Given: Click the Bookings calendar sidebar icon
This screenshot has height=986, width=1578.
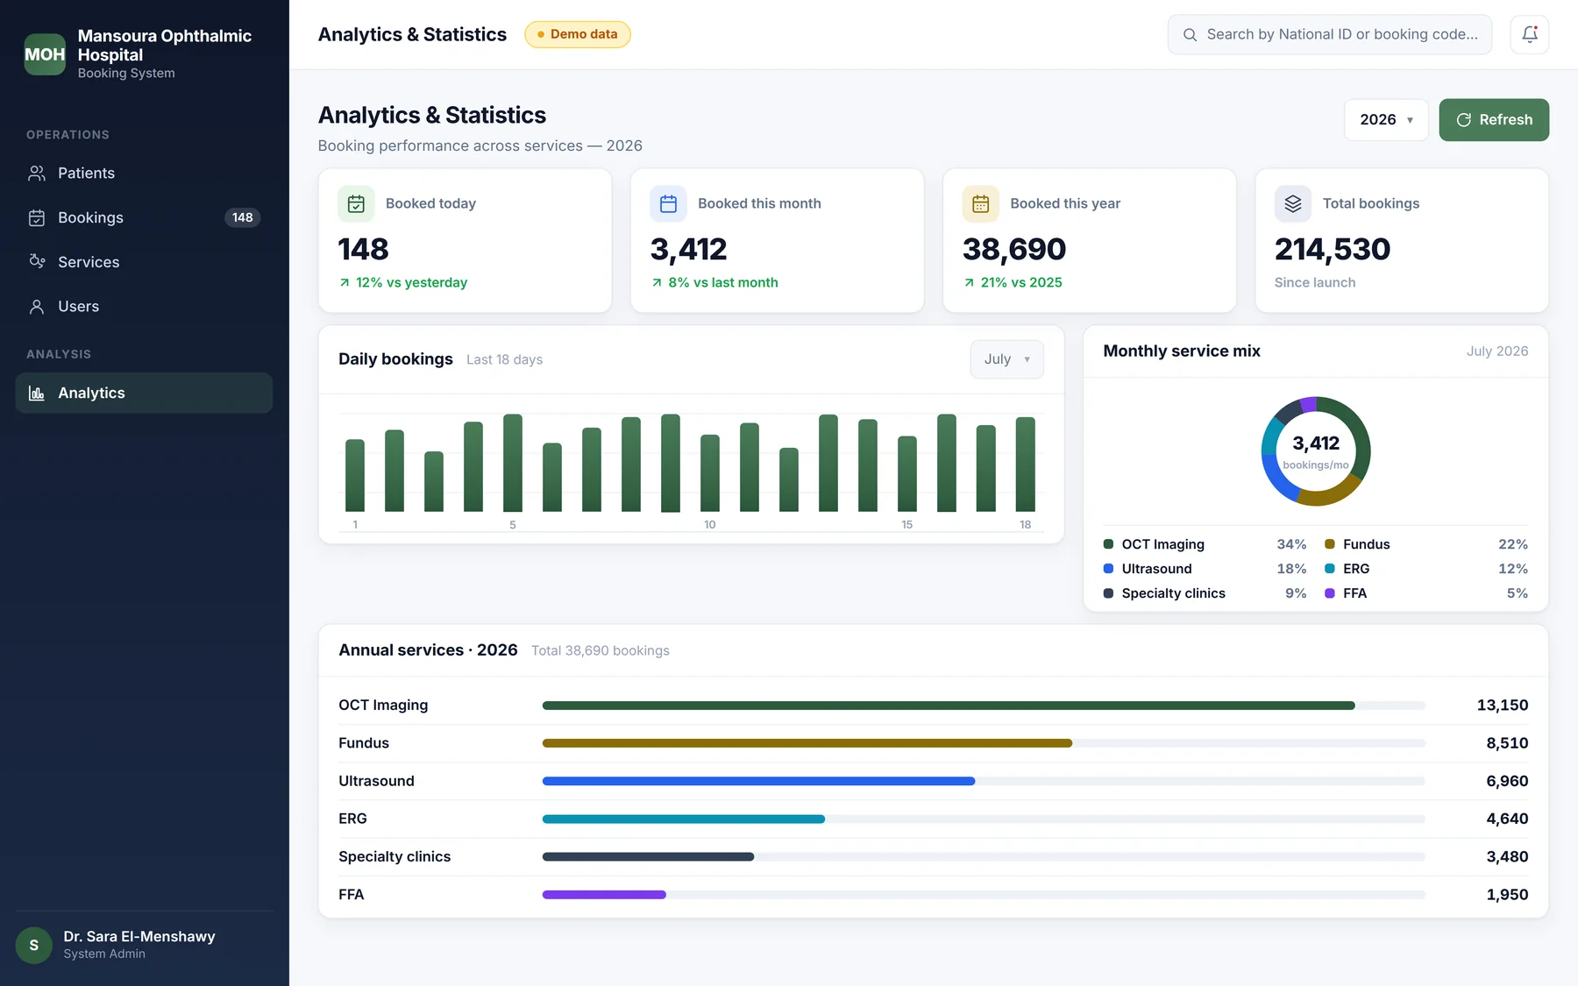Looking at the screenshot, I should pyautogui.click(x=37, y=218).
